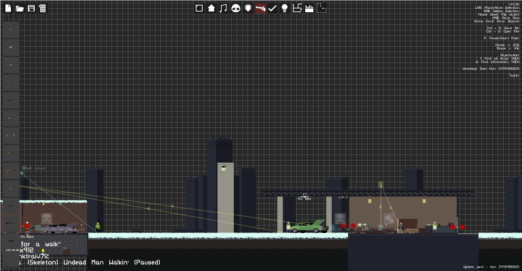522x271 pixels.
Task: Save the level with floppy disk icon
Action: (31, 8)
